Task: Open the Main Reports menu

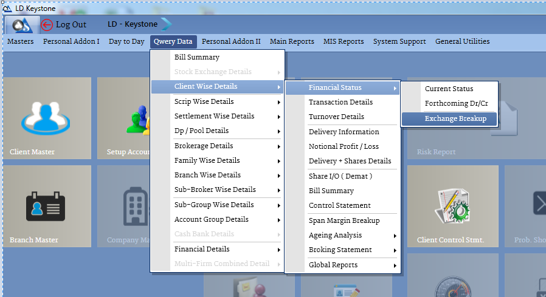Action: [292, 41]
